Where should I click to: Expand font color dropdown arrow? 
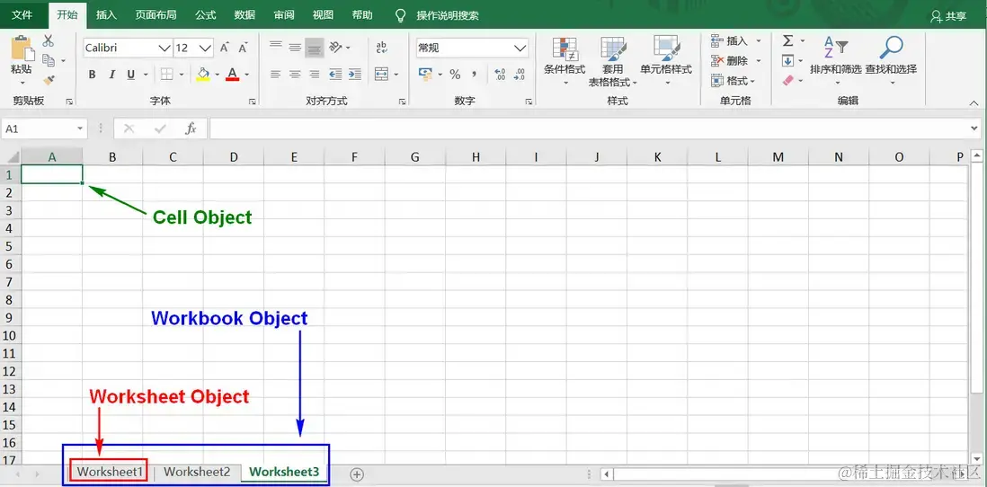pyautogui.click(x=246, y=75)
